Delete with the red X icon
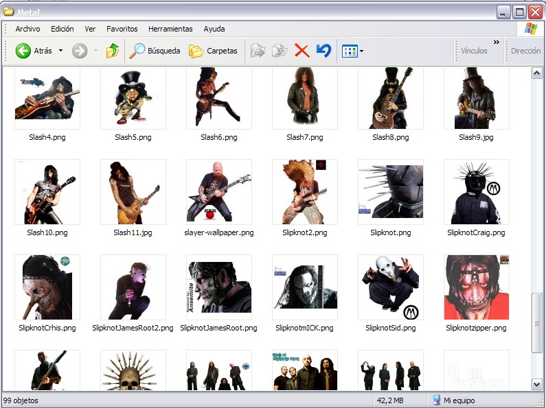 point(302,51)
